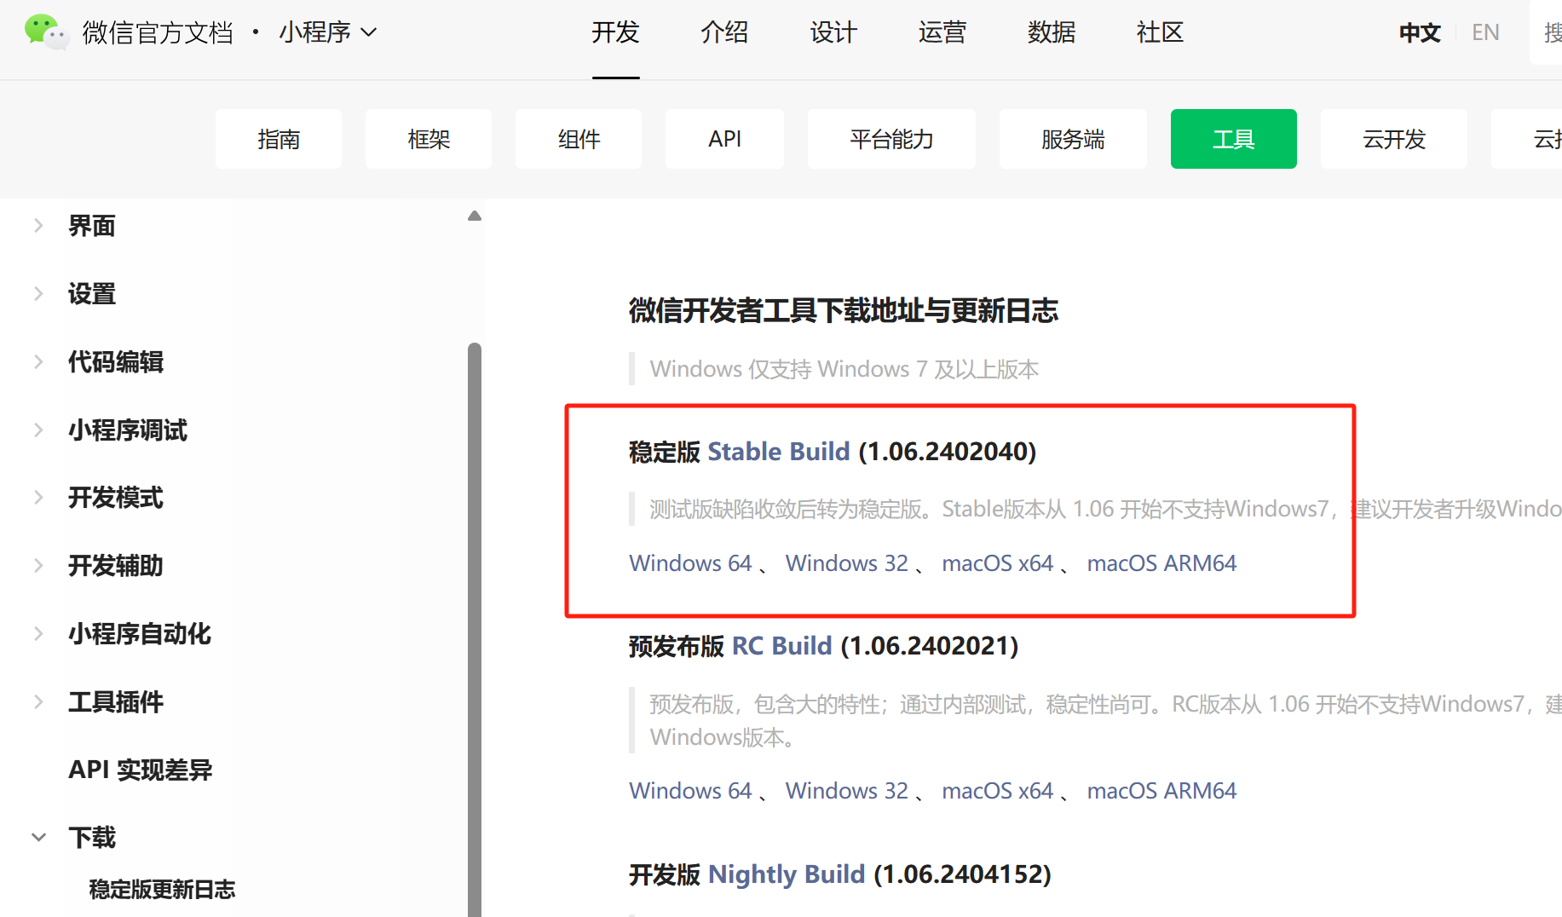Open the 平台能力 tab
Screen dimensions: 1562x917
(891, 139)
